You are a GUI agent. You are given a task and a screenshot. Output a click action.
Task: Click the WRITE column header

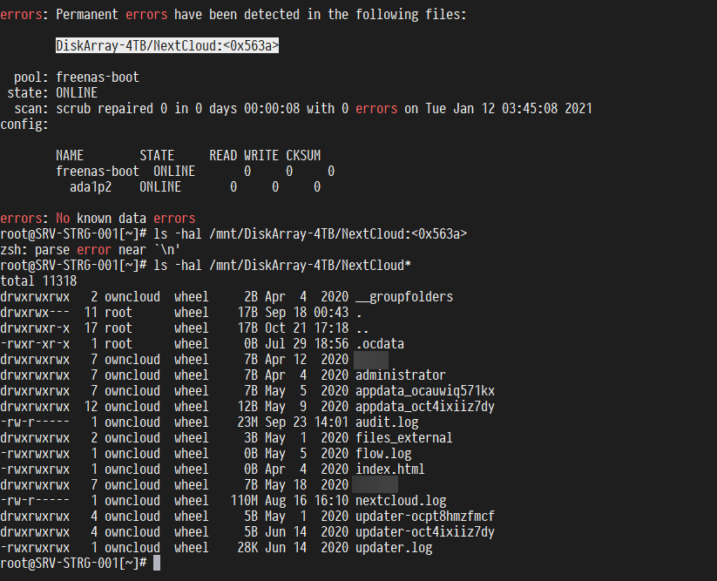point(261,155)
